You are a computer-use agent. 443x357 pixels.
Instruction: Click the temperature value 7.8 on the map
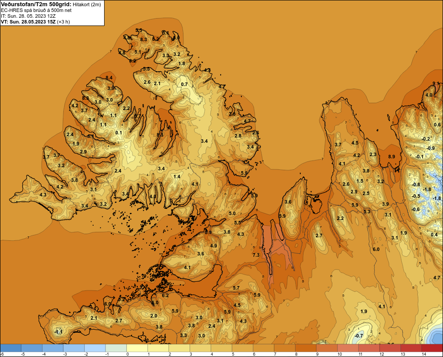coord(232,114)
